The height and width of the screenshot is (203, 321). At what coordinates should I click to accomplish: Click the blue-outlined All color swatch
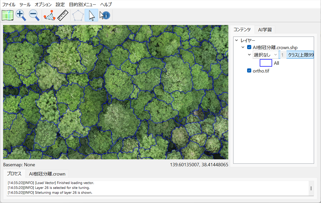point(266,63)
